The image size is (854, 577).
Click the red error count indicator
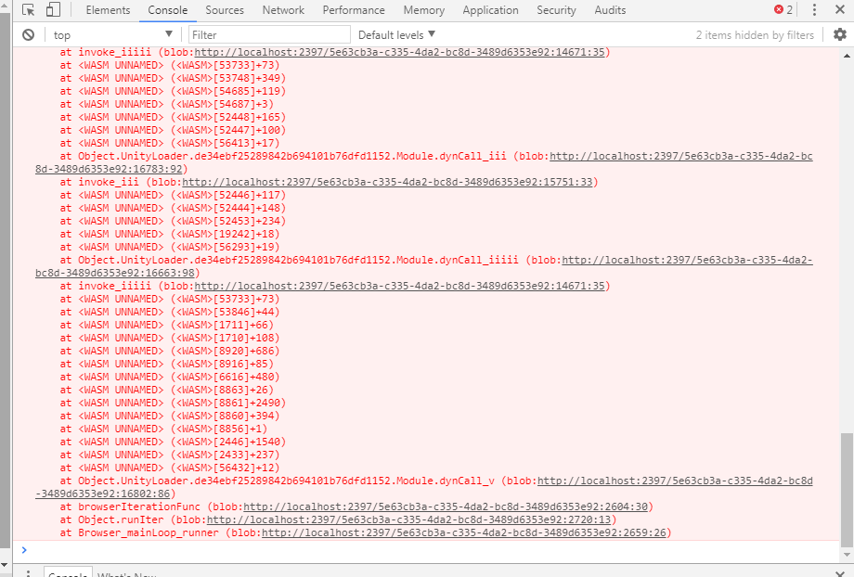(783, 10)
